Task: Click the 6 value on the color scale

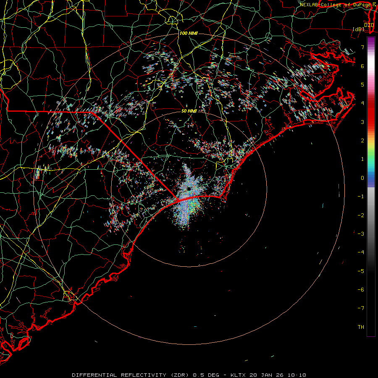Action: coord(362,66)
